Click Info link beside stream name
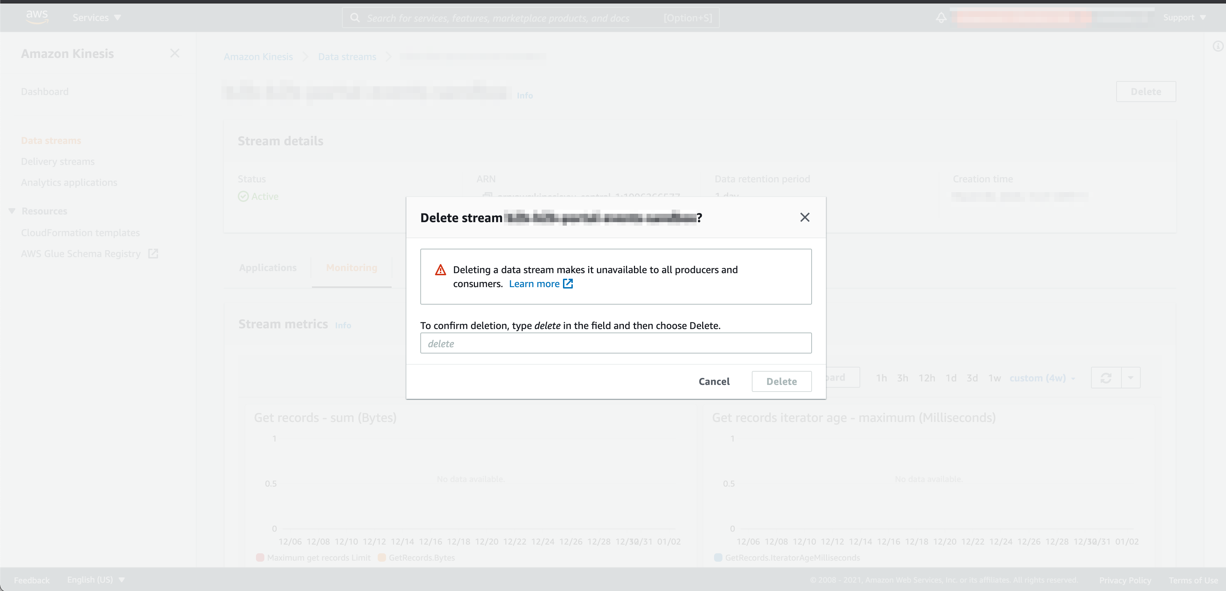 525,96
